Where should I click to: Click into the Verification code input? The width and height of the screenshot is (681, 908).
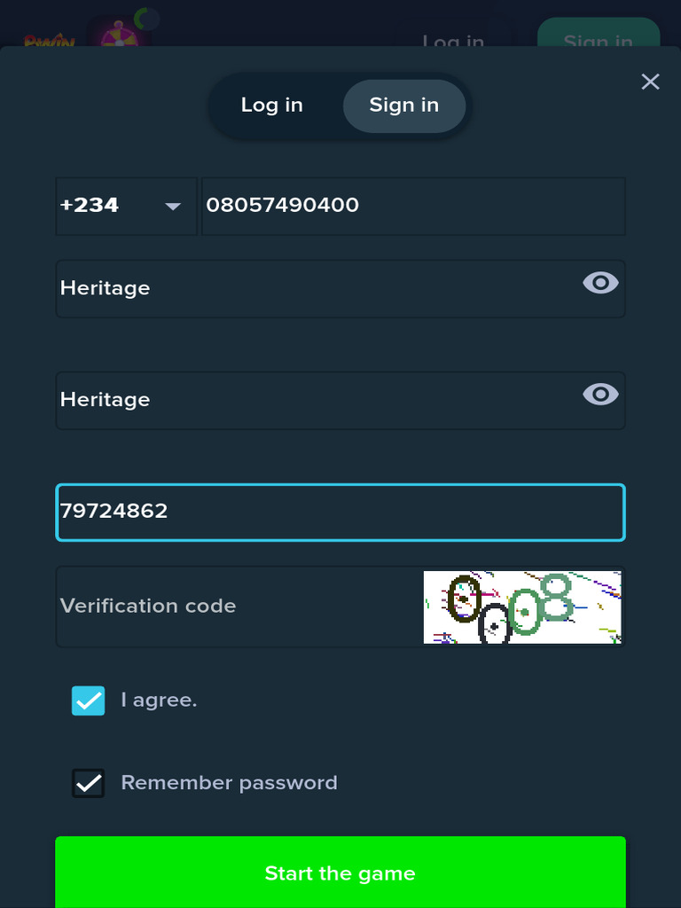pyautogui.click(x=235, y=607)
